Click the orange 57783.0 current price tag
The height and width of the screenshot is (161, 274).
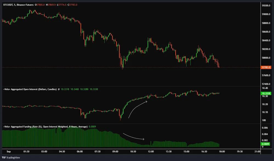tap(266, 67)
